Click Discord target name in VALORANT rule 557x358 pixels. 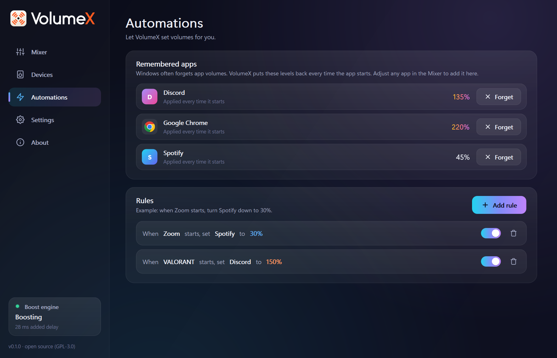240,262
